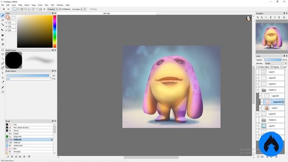Click the Undo arrow in top toolbar
Screen dimensions: 288x162
(x=4, y=9)
